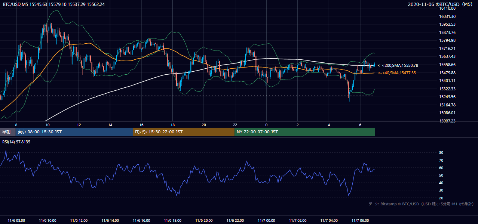The width and height of the screenshot is (478, 224).
Task: Click hour tick 2 under price chart
Action: point(298,125)
